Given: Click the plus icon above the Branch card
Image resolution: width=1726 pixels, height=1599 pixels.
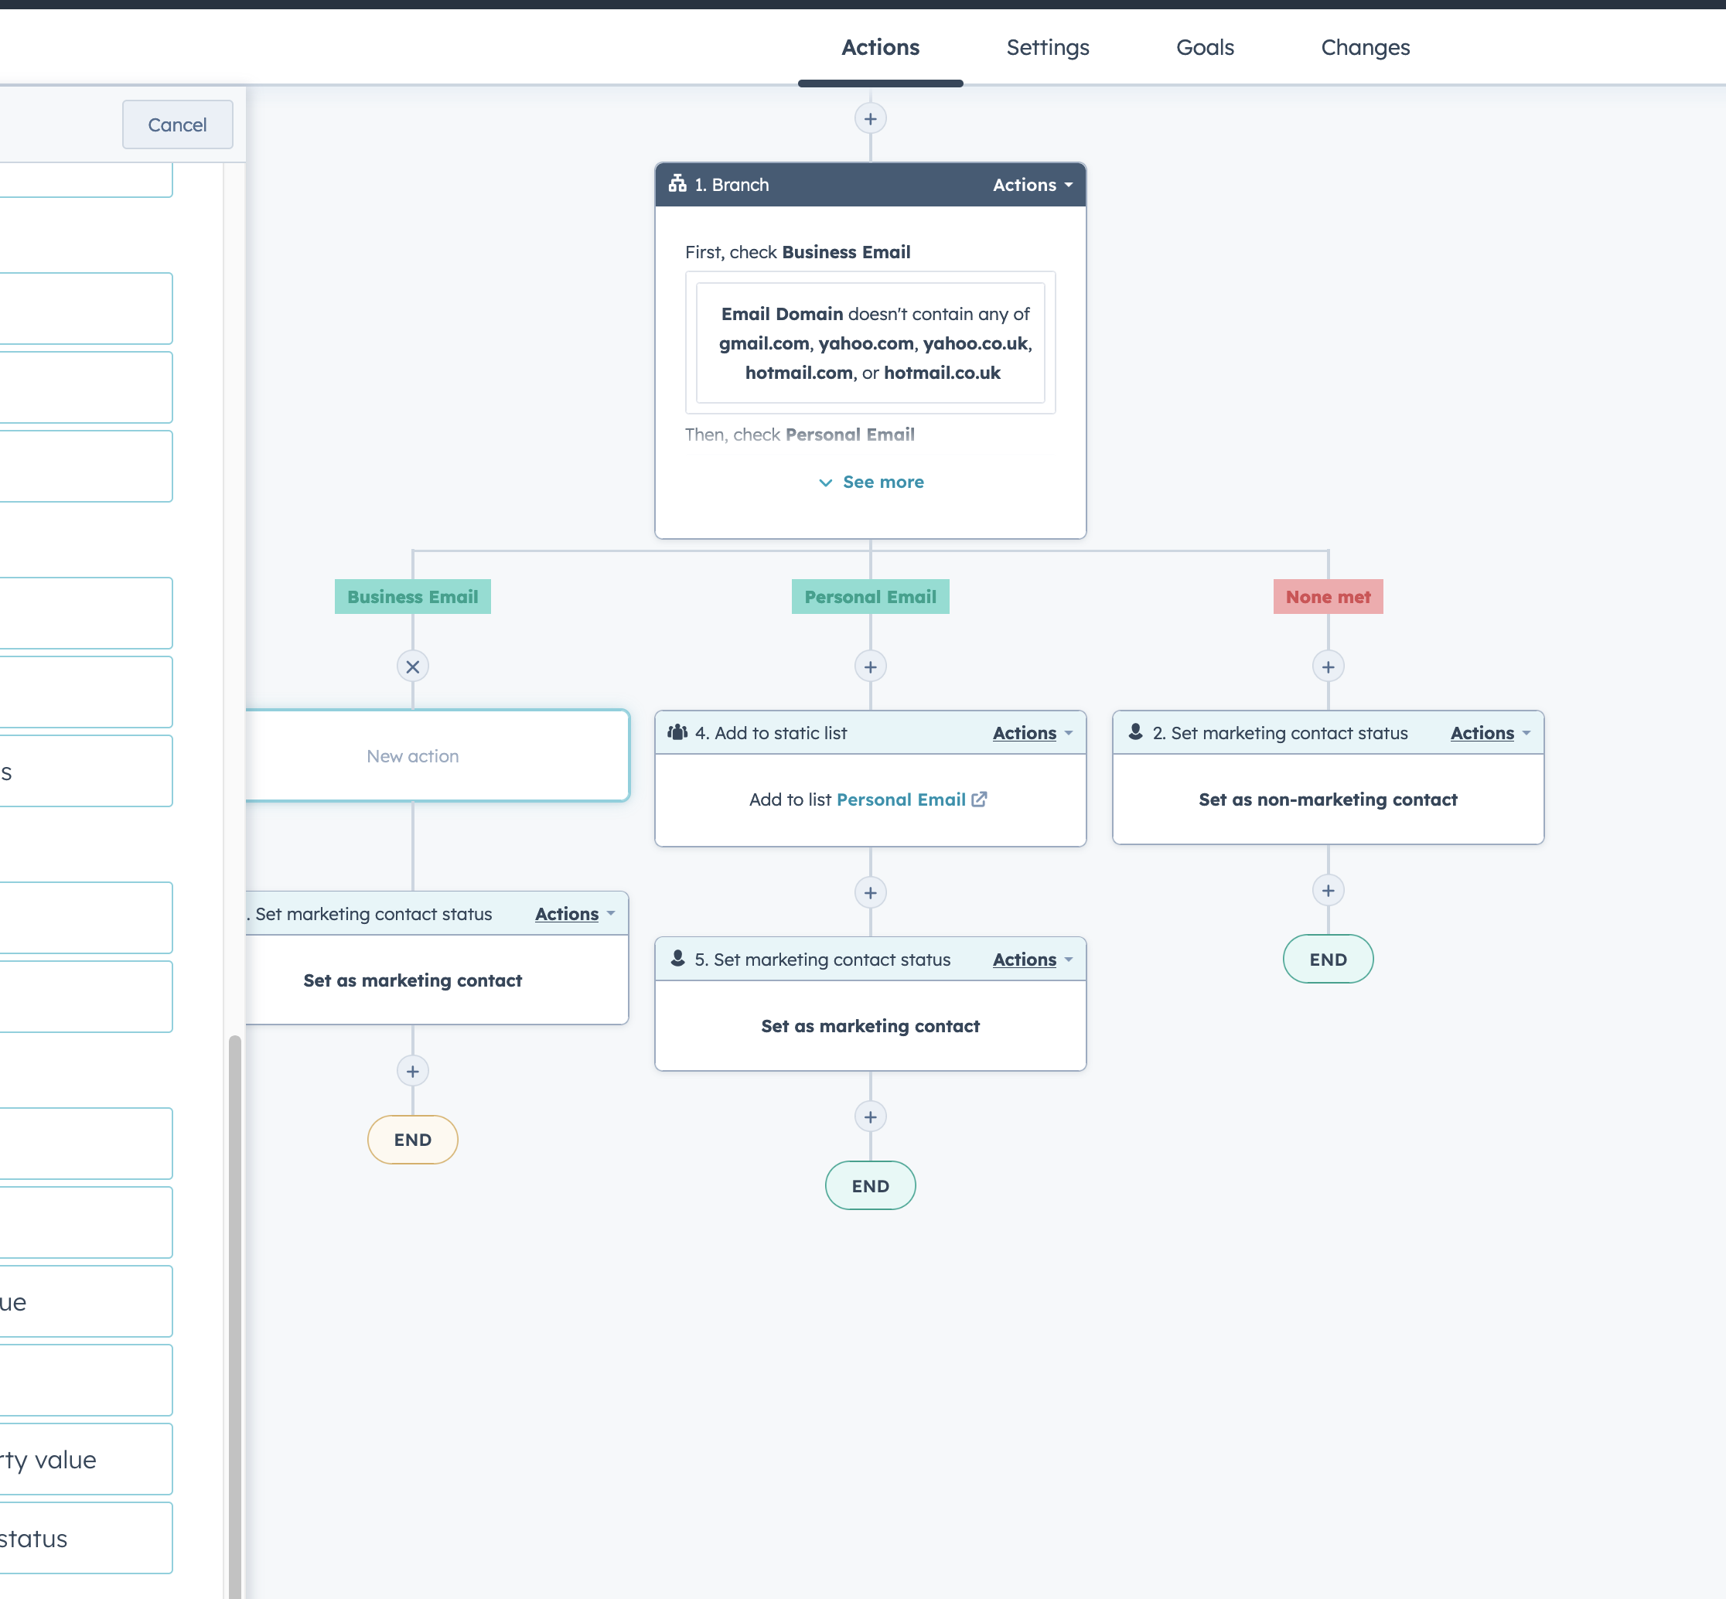Looking at the screenshot, I should coord(871,118).
